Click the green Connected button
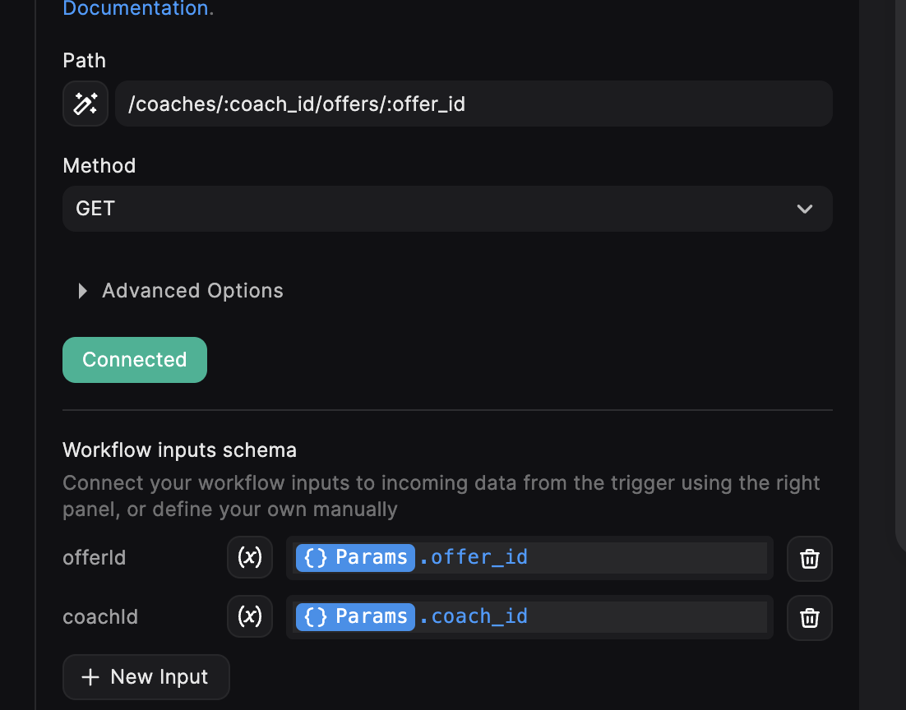 135,360
